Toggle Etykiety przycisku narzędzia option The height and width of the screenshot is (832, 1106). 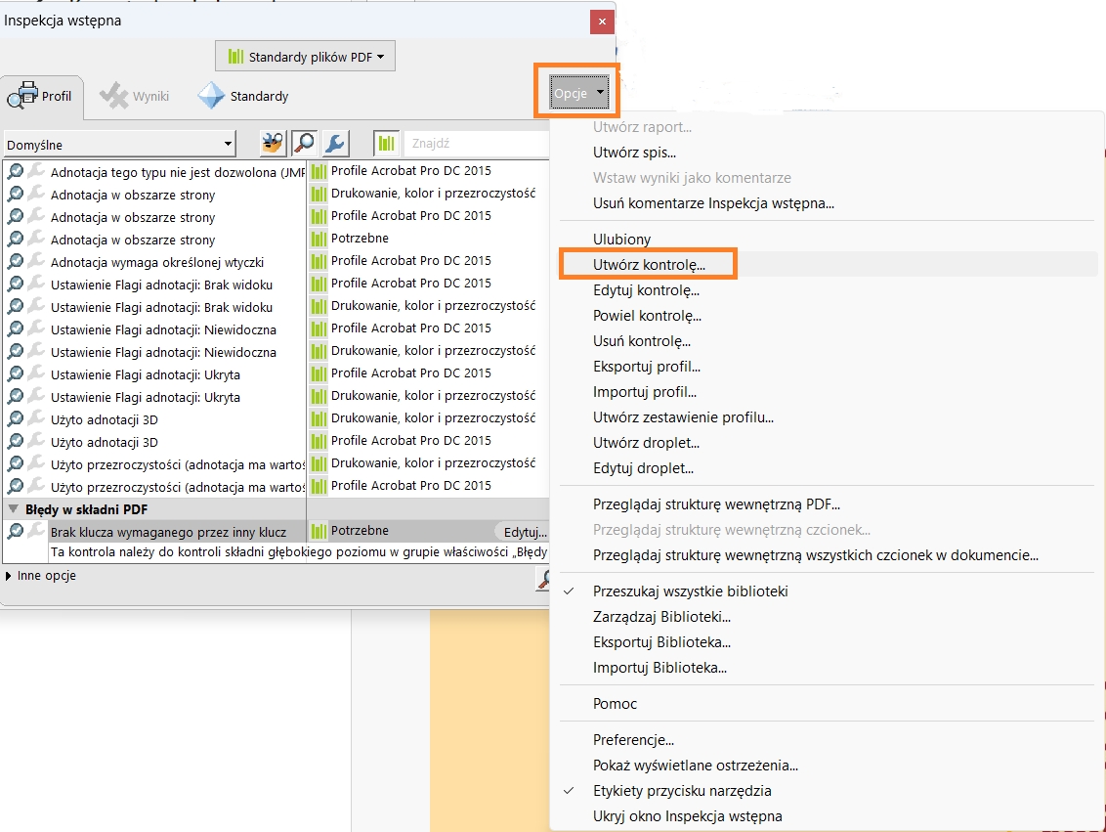[x=681, y=790]
